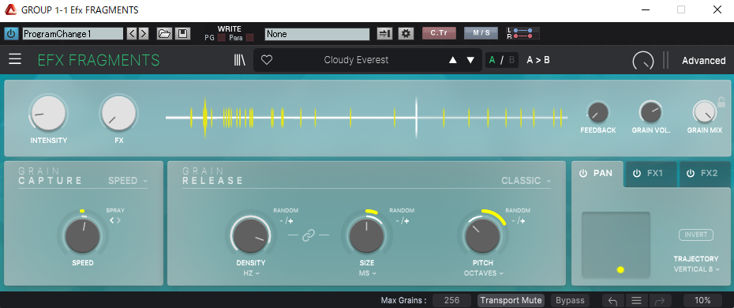Click the INTENSITY knob
Viewport: 734px width, 308px height.
pyautogui.click(x=48, y=113)
